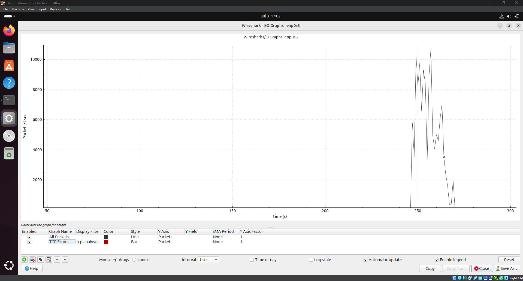523x281 pixels.
Task: Click VirtualBox audio status icon
Action: click(465, 278)
